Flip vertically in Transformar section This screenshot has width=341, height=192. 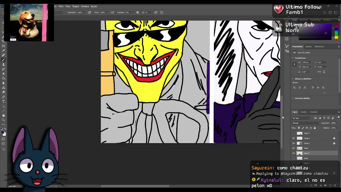coord(324,72)
